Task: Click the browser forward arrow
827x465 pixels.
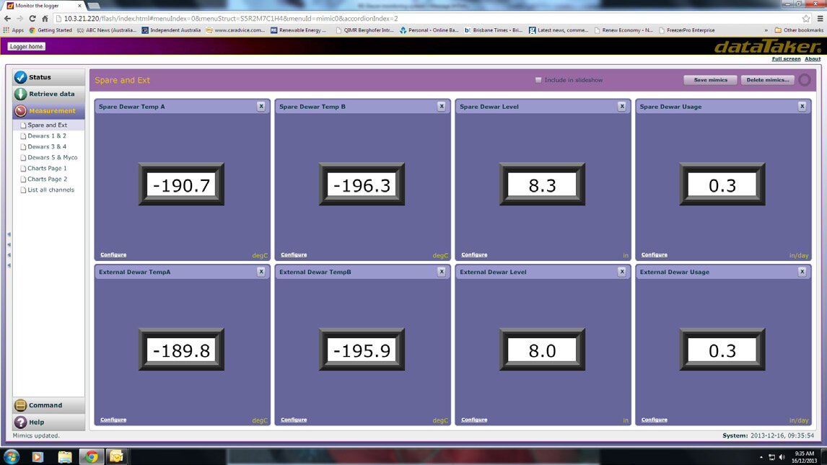Action: pyautogui.click(x=20, y=19)
